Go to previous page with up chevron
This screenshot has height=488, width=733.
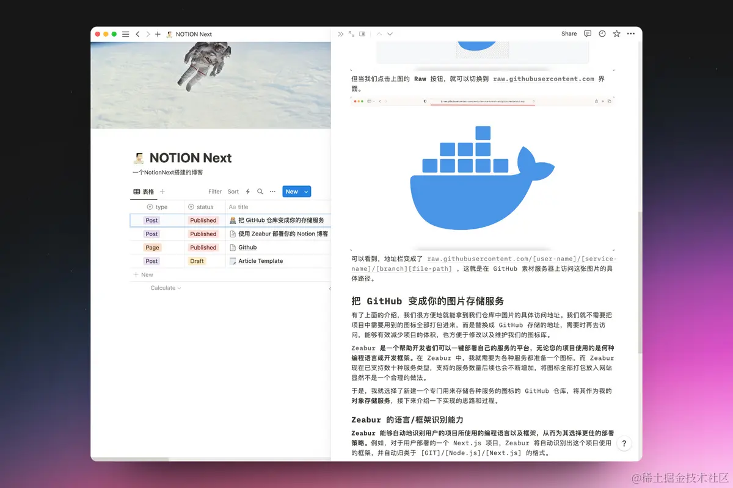pos(379,34)
